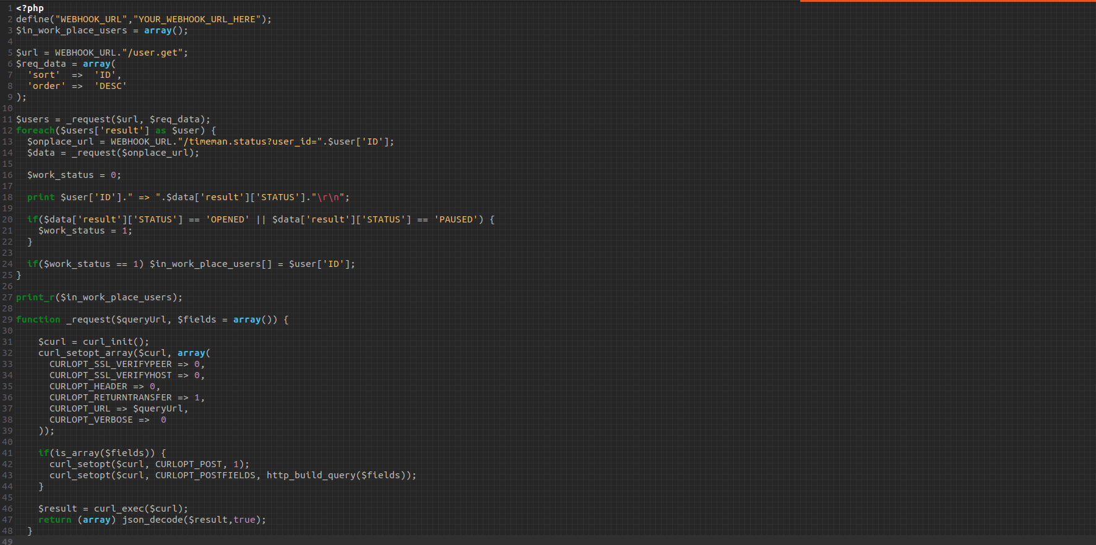Click the function keyword on line 29
The width and height of the screenshot is (1096, 545).
38,319
